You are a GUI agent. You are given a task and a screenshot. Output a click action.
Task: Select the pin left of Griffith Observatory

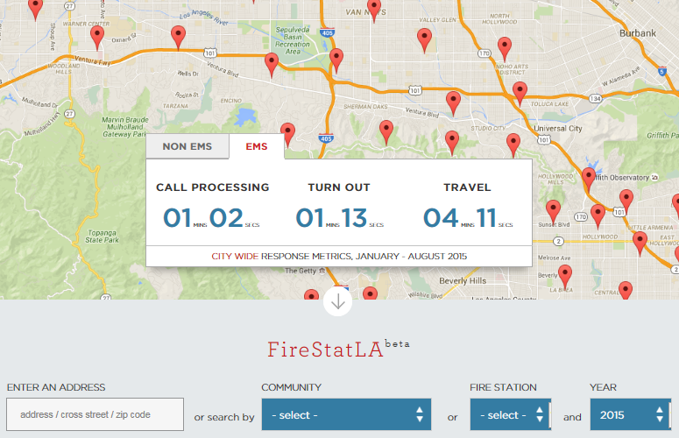[x=588, y=180]
